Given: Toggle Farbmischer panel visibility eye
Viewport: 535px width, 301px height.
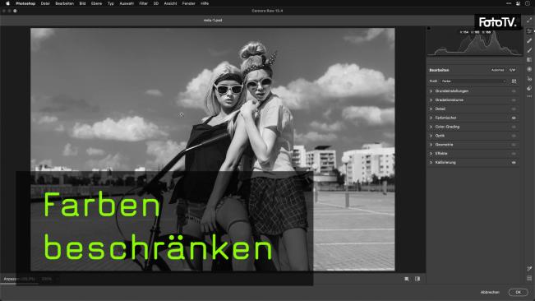Looking at the screenshot, I should coord(514,118).
